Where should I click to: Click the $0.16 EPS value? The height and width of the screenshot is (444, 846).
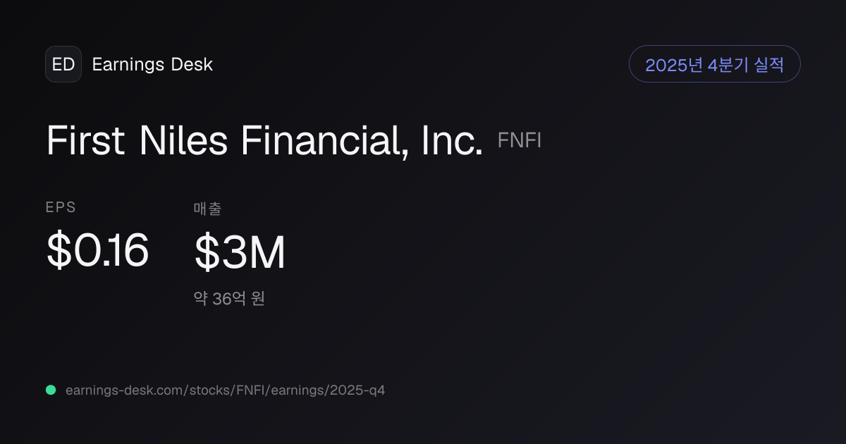(97, 251)
